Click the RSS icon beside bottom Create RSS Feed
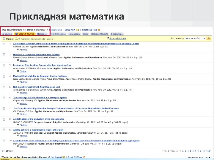This screenshot has height=160, width=214. pyautogui.click(x=84, y=157)
